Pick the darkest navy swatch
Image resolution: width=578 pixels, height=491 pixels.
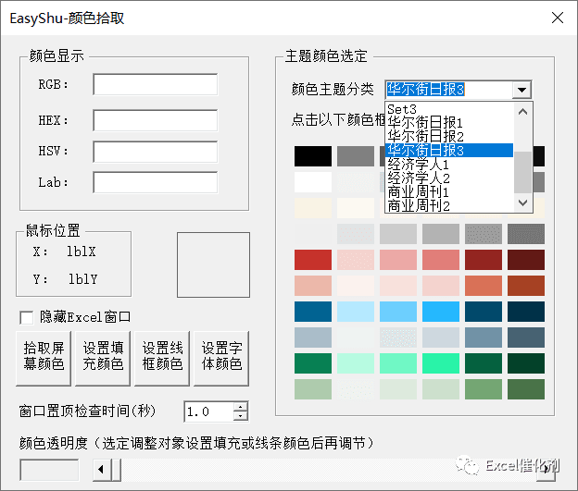tap(526, 312)
